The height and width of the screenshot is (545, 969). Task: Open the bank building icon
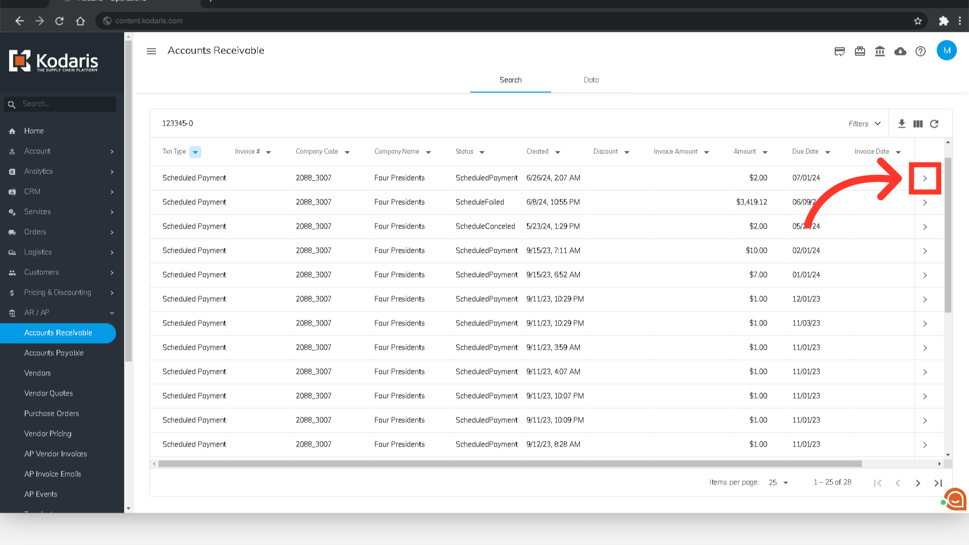coord(880,51)
